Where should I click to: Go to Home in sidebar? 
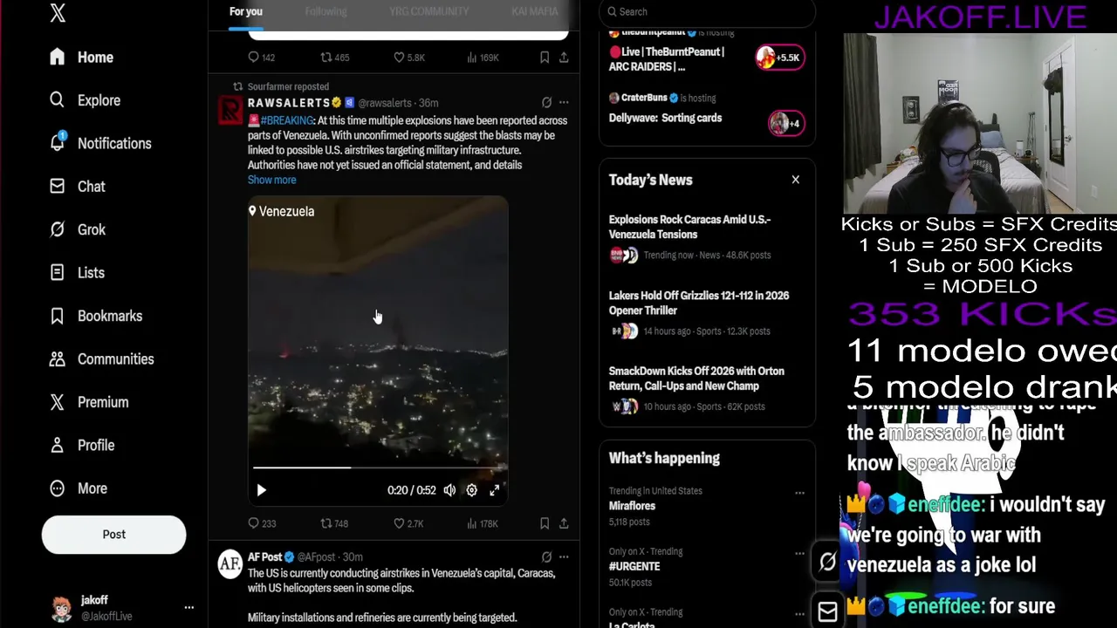(82, 57)
